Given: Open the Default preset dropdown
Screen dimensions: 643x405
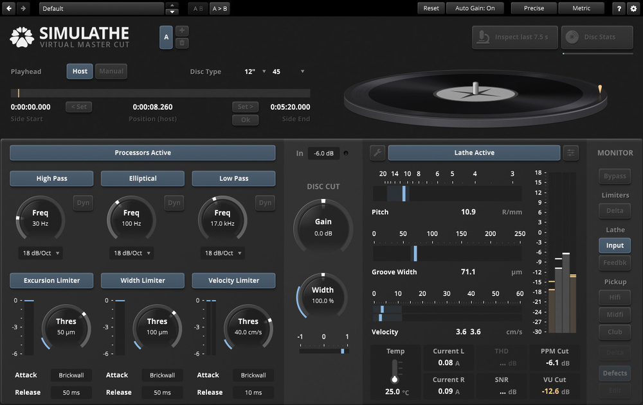Looking at the screenshot, I should (102, 8).
